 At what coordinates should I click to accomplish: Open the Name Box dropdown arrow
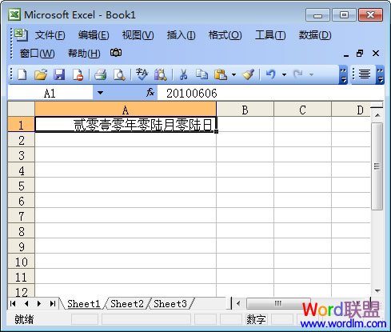pos(100,93)
